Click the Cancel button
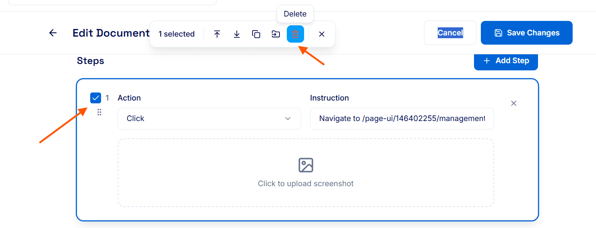The height and width of the screenshot is (228, 596). [450, 33]
